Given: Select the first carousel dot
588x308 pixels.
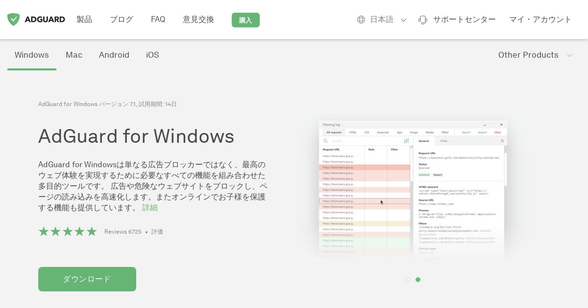Looking at the screenshot, I should 408,280.
